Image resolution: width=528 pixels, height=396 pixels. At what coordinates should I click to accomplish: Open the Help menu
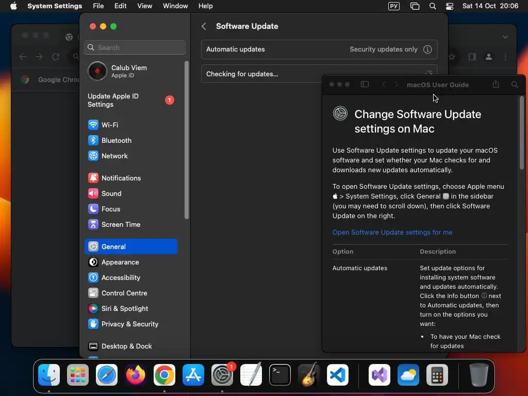pos(205,6)
